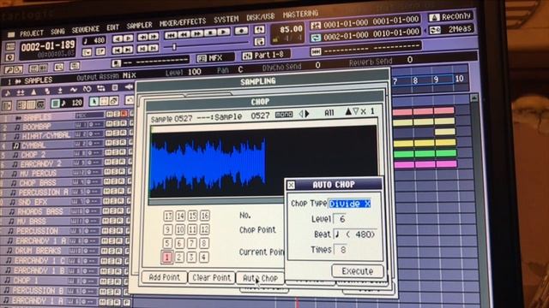Click the Auto Chop button in the CHOP window

(260, 278)
